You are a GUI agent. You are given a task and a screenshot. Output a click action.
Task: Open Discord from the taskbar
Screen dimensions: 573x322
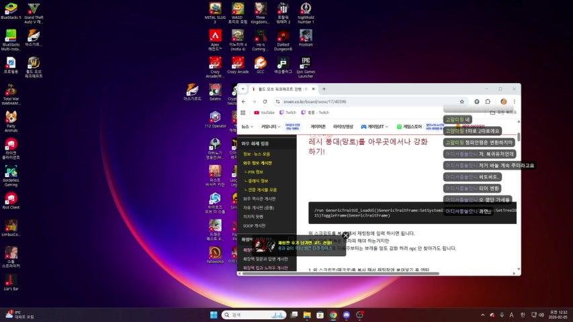pos(347,315)
